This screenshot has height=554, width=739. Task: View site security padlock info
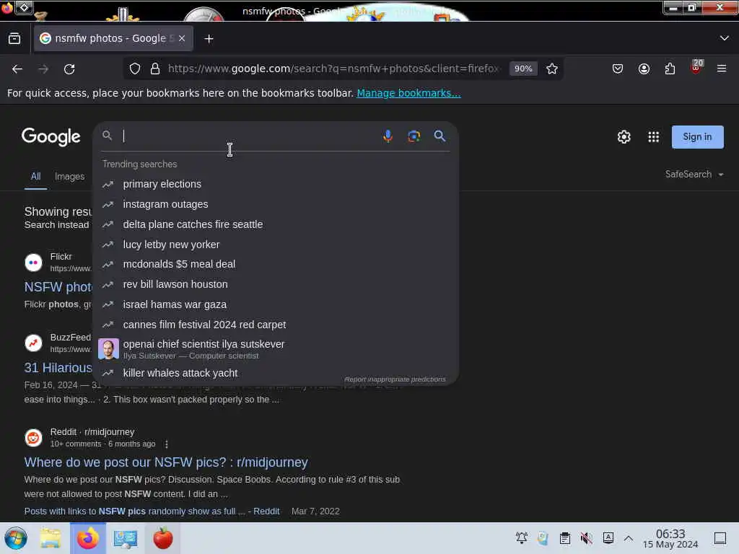point(155,69)
